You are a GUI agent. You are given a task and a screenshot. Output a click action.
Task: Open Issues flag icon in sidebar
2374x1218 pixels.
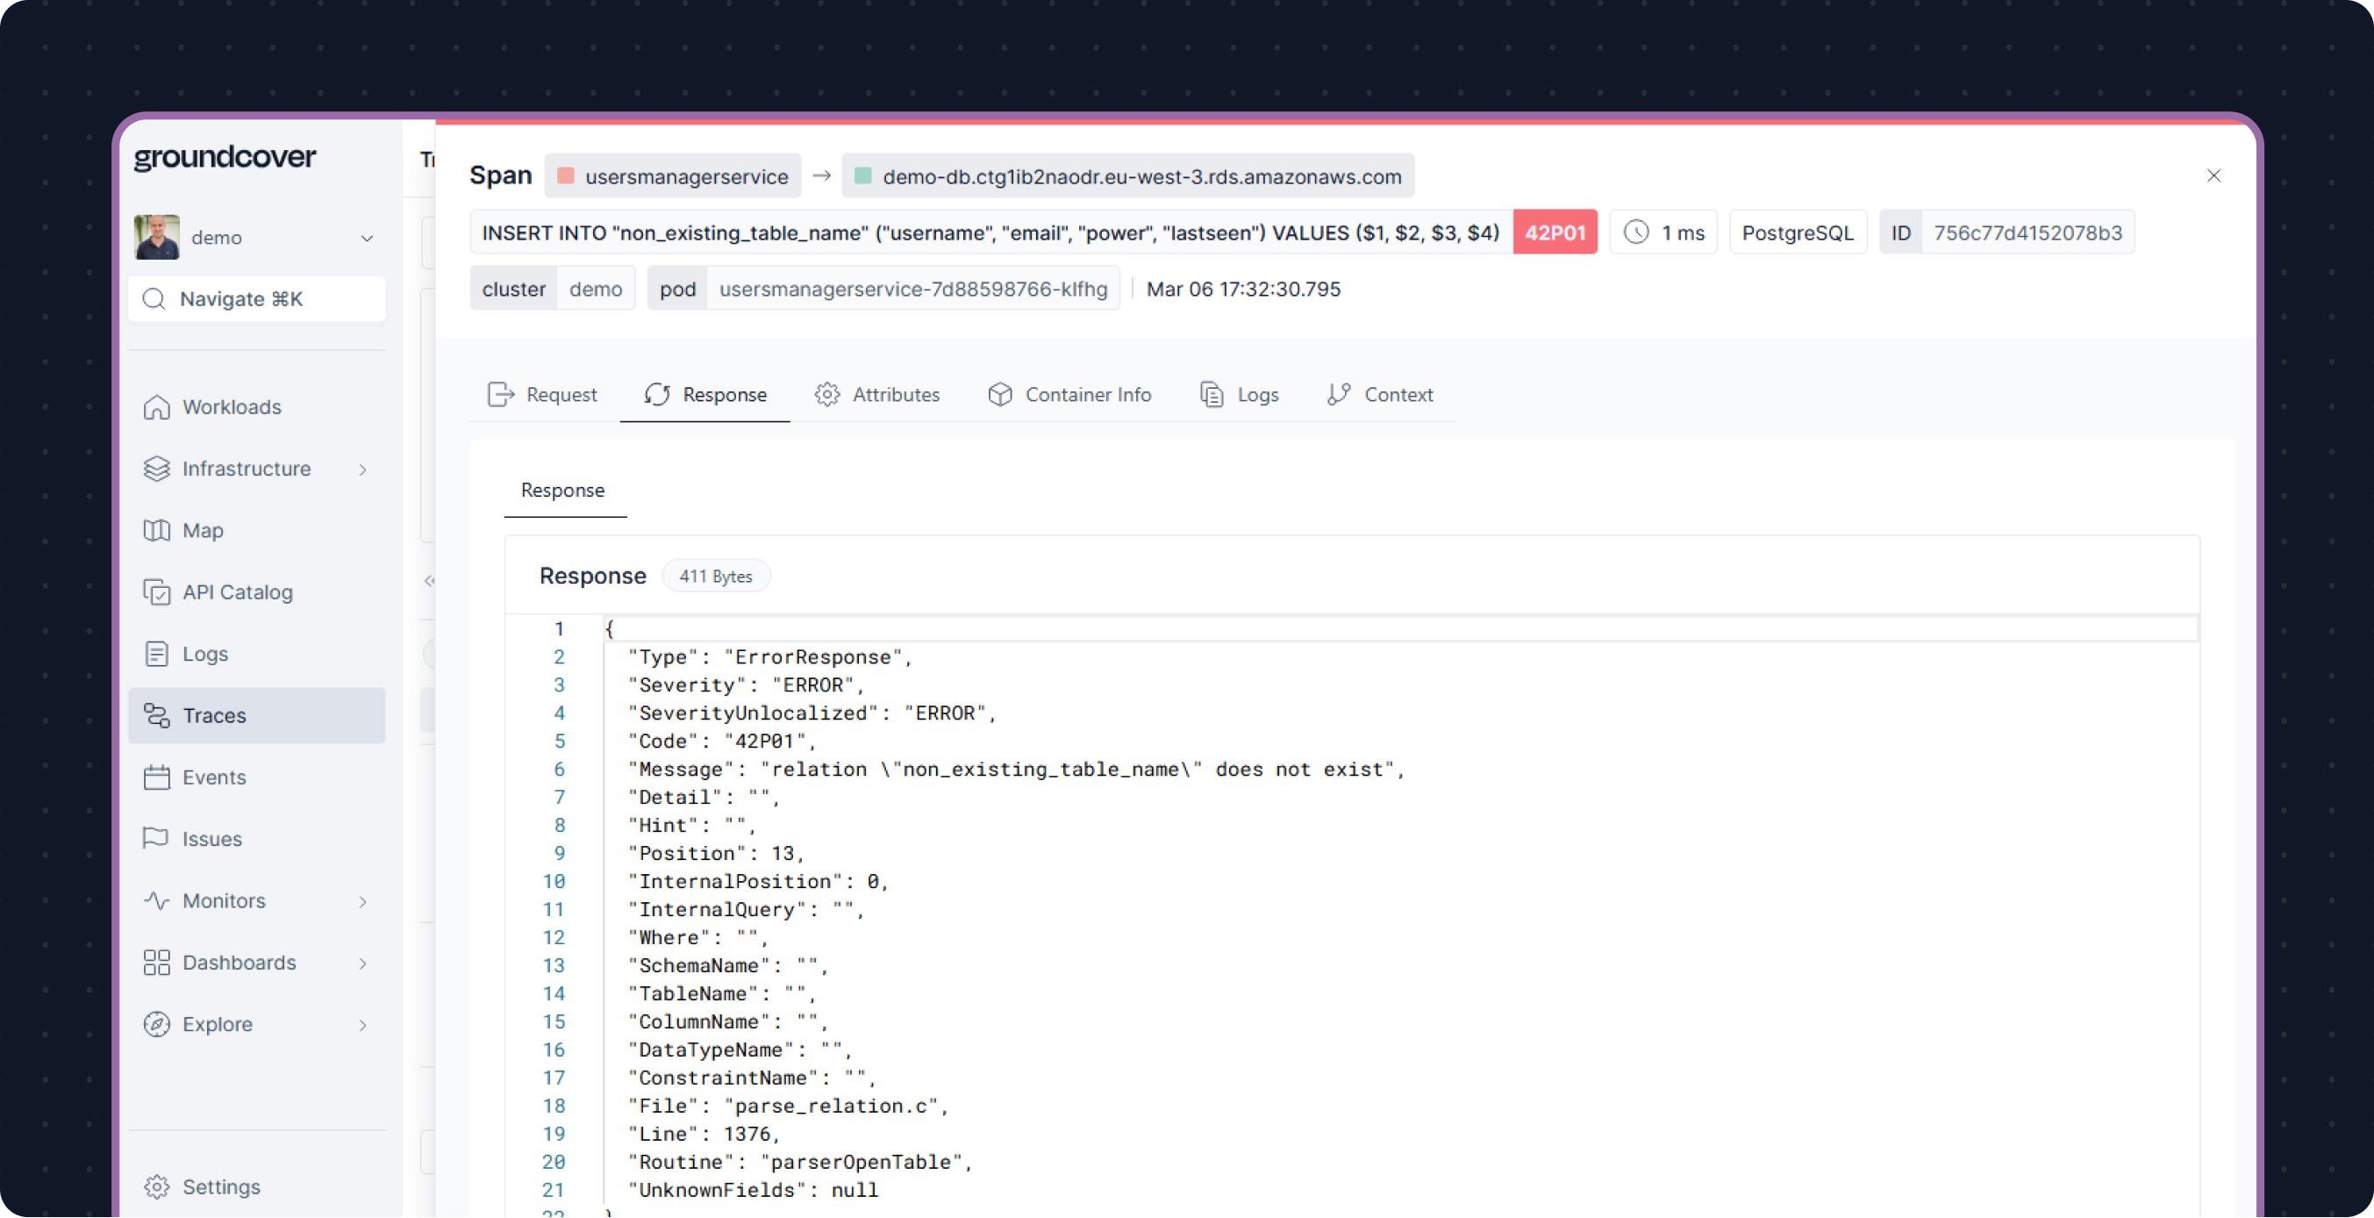tap(157, 838)
